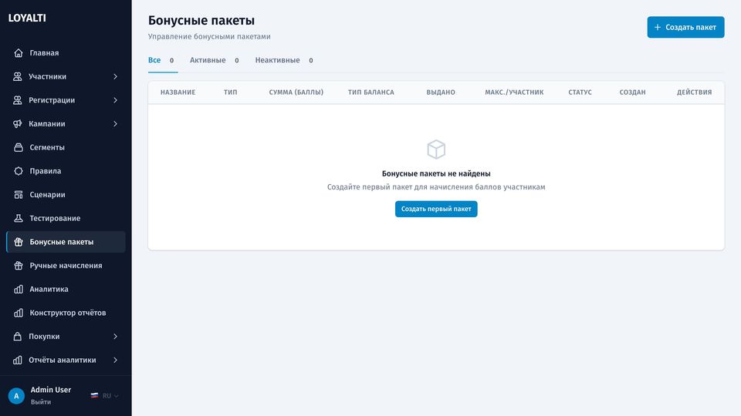The image size is (741, 416).
Task: Click the Бонусные пакеты page heading
Action: 201,20
